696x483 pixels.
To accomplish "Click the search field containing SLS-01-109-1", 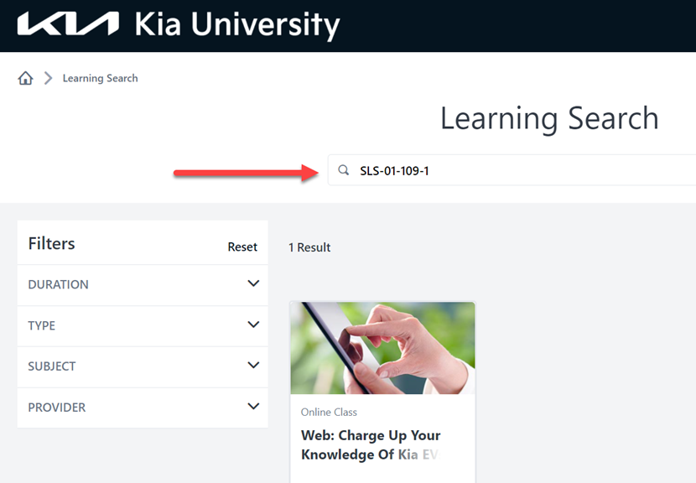I will pos(512,170).
